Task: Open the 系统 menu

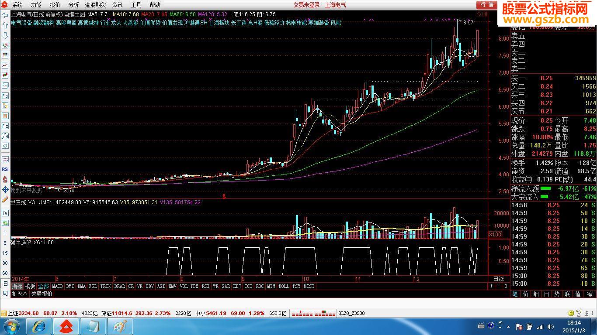Action: (x=17, y=5)
